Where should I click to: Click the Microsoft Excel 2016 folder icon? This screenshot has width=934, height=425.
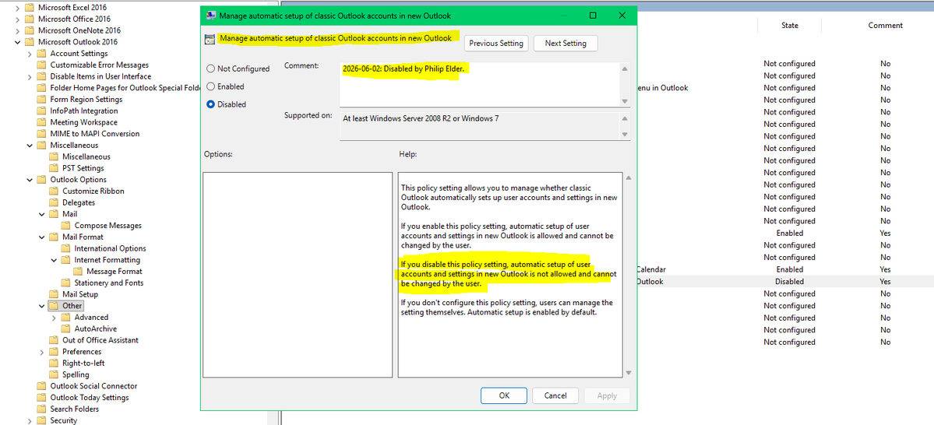point(29,8)
